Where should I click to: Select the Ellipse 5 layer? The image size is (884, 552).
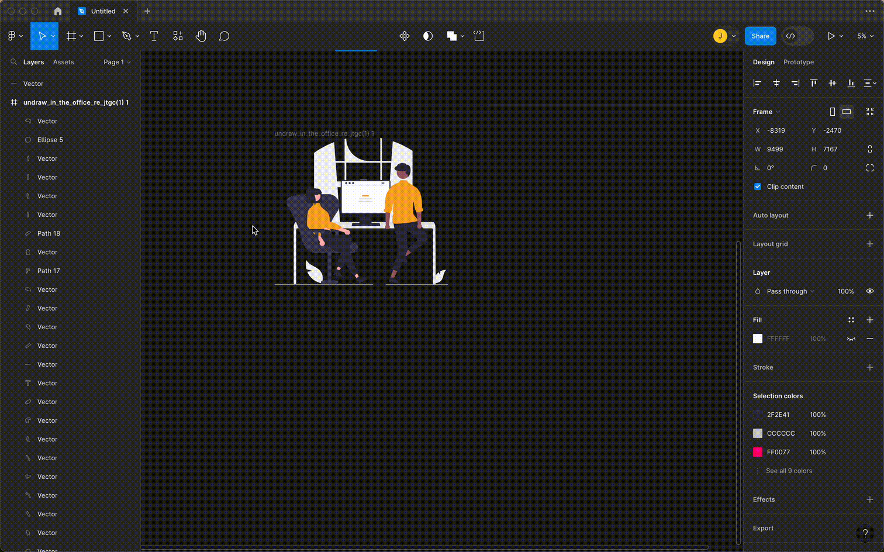pyautogui.click(x=50, y=140)
